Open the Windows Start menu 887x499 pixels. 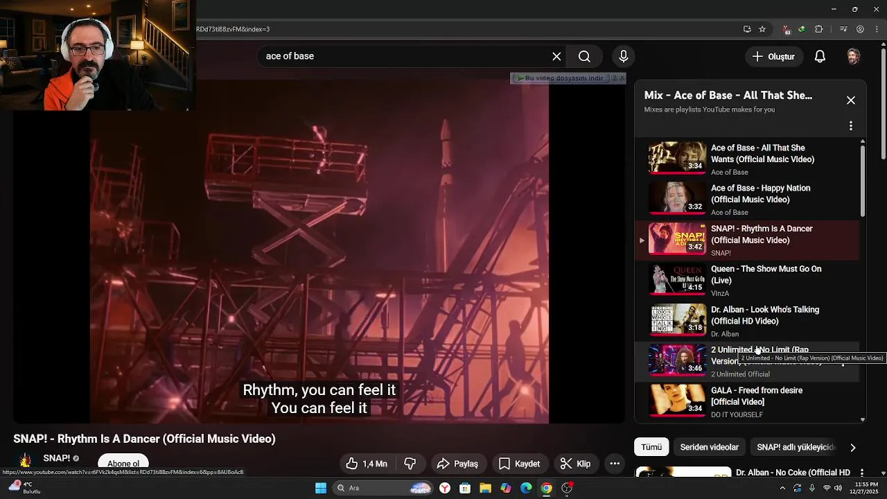(x=321, y=488)
